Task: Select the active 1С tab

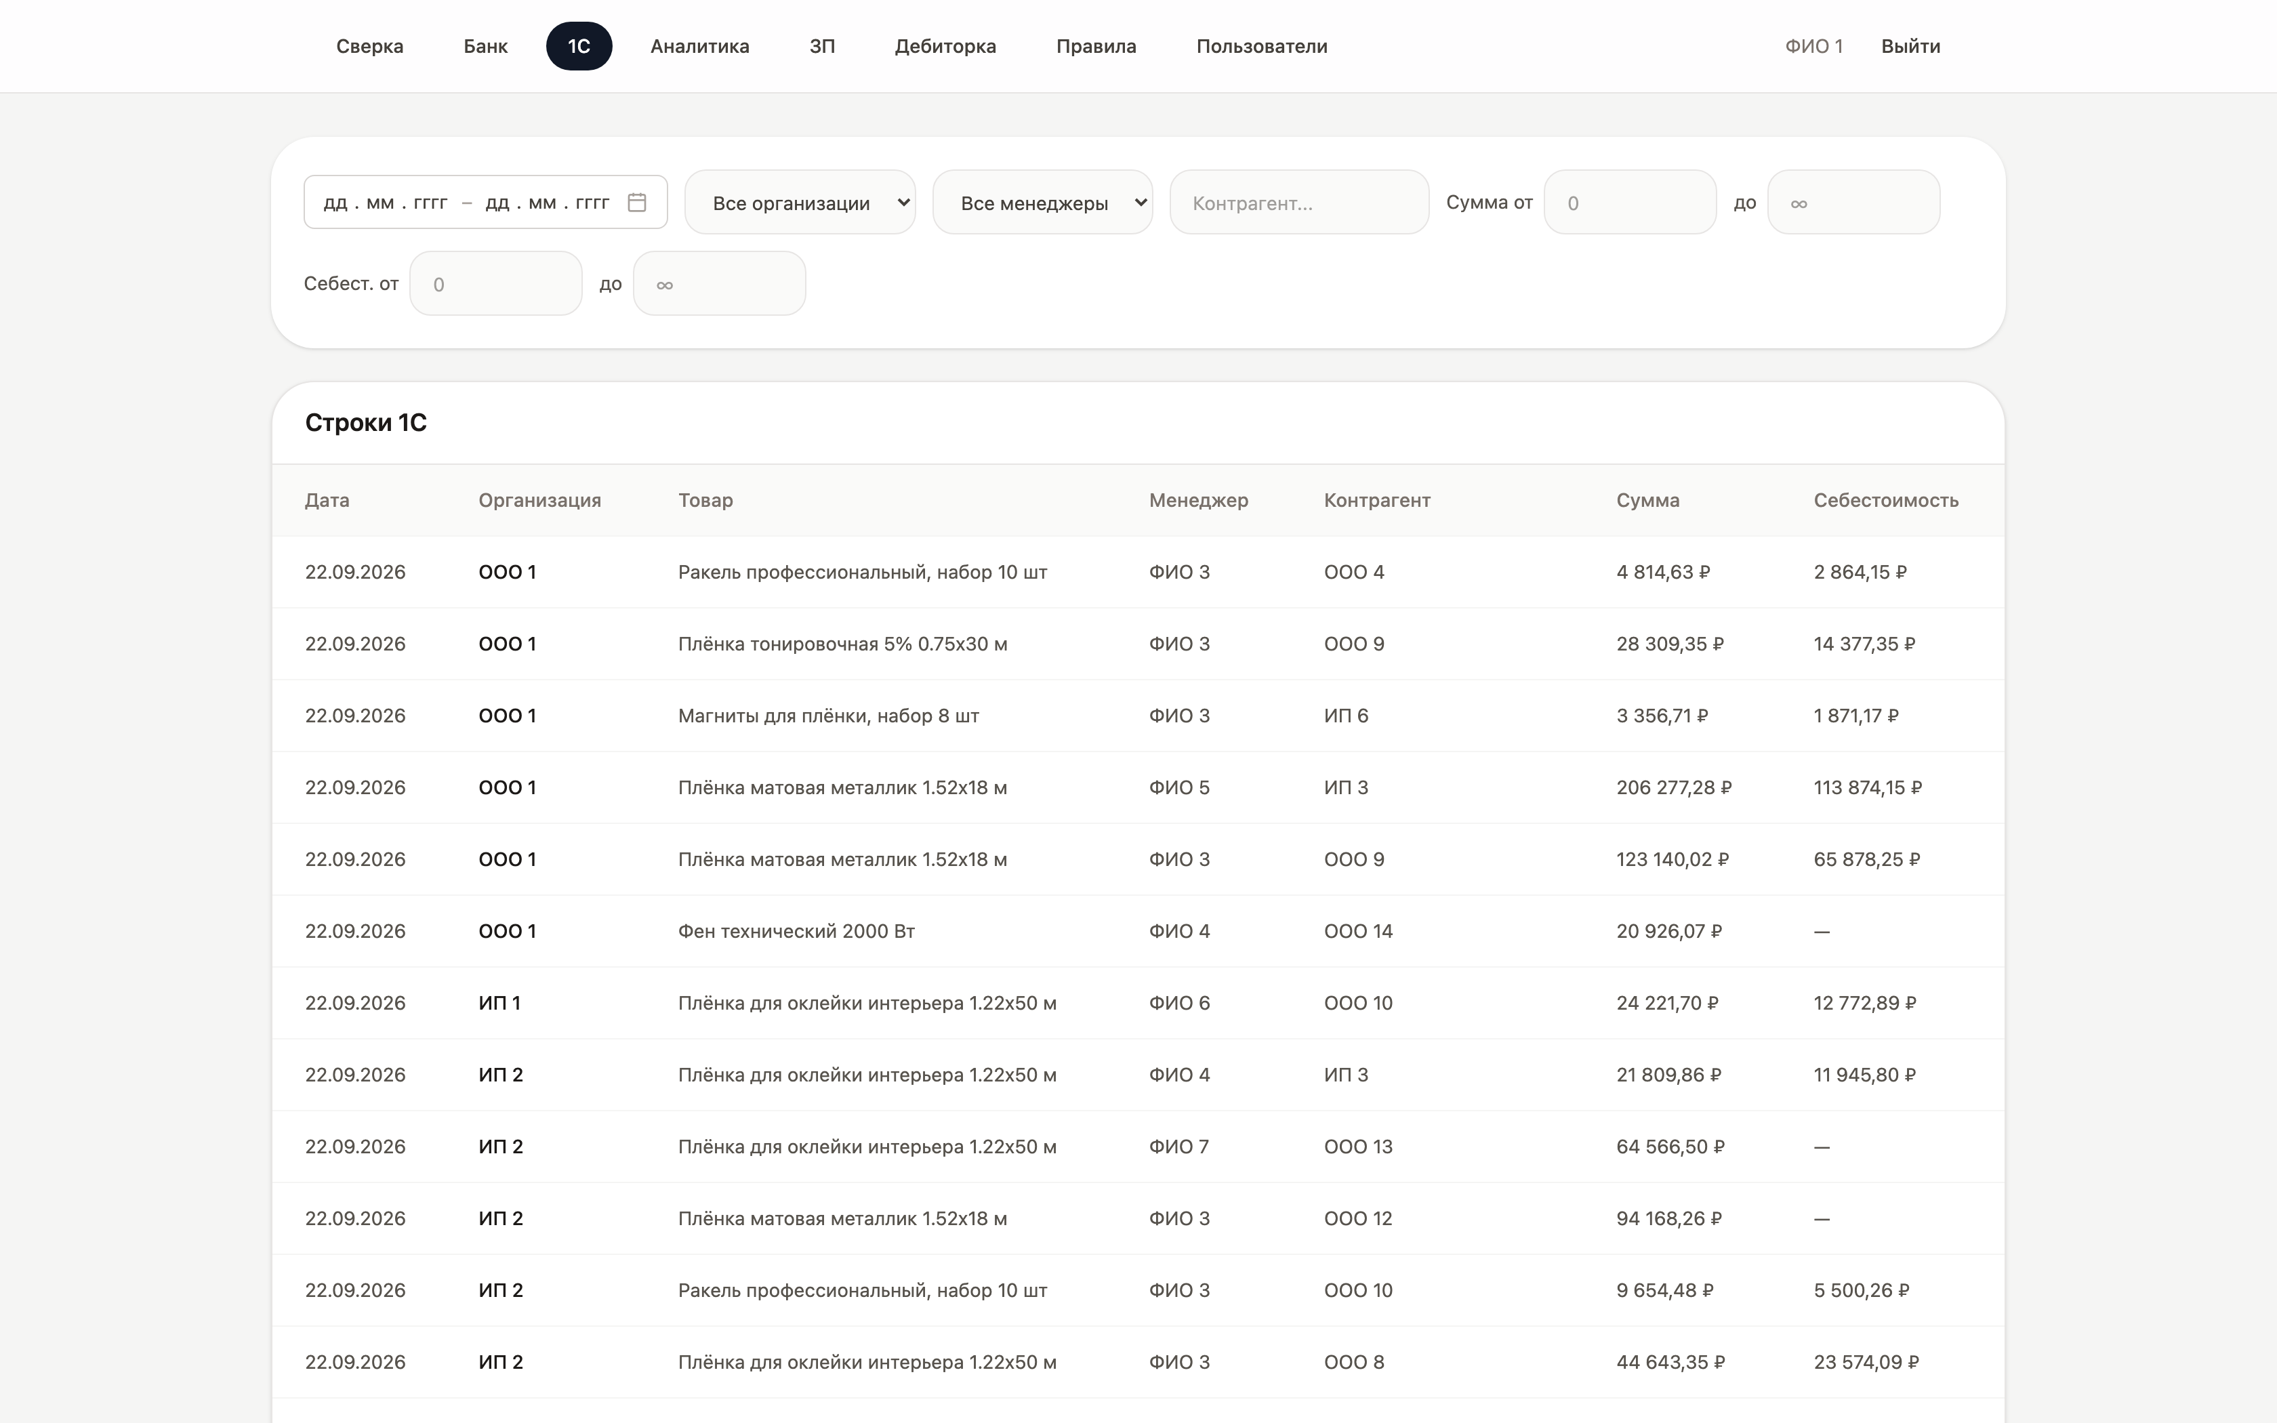Action: click(x=579, y=46)
